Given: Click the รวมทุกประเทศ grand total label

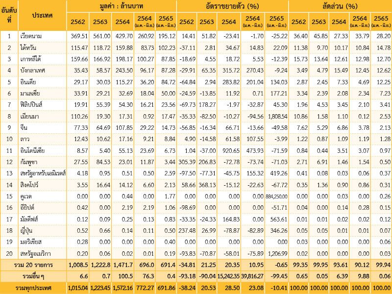Looking at the screenshot, I should [33, 288].
